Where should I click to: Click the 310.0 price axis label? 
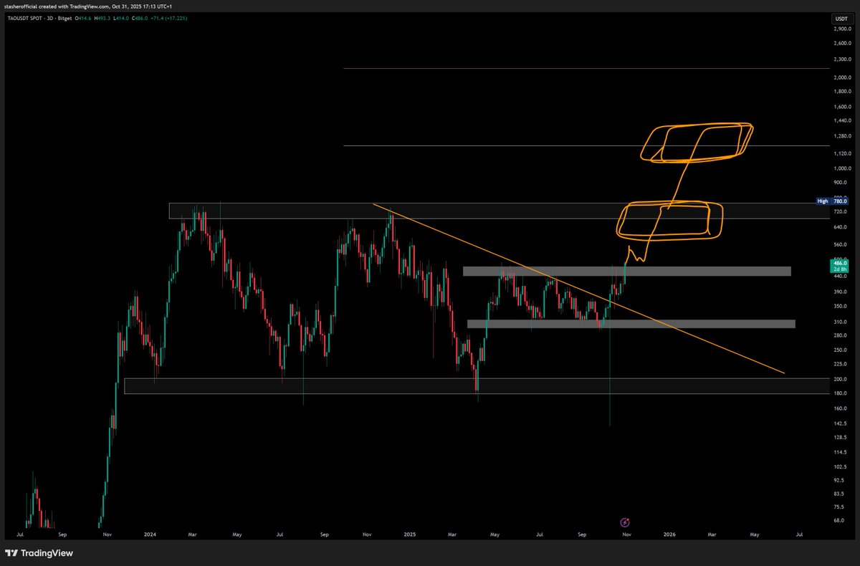point(841,322)
